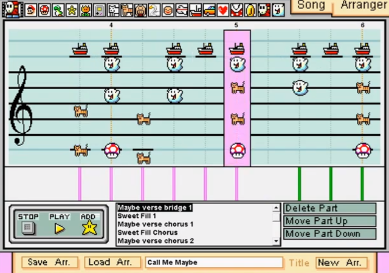Select the Star instrument icon in toolbar
Image resolution: width=389 pixels, height=273 pixels.
click(72, 10)
